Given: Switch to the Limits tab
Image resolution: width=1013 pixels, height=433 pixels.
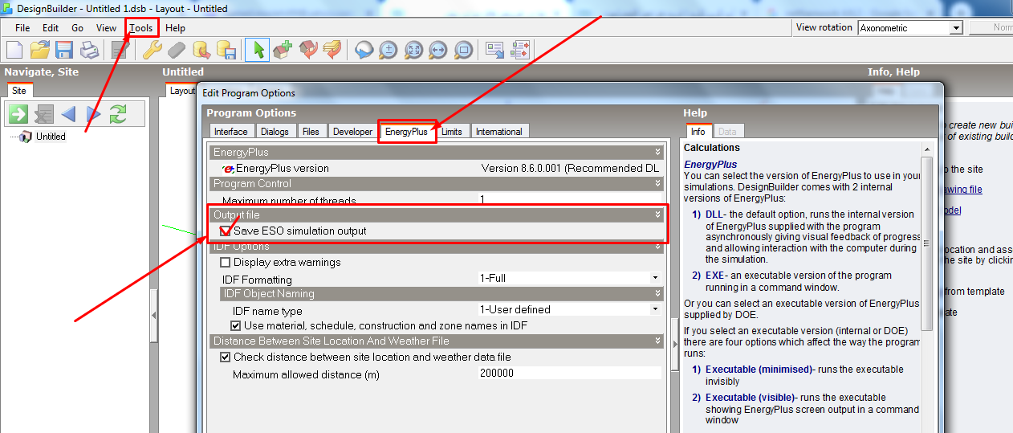Looking at the screenshot, I should point(452,132).
